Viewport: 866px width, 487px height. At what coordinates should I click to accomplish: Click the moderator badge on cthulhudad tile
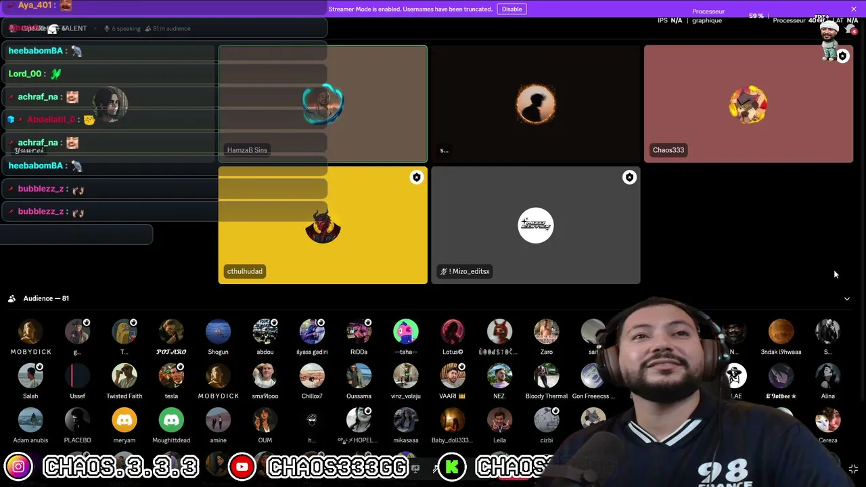click(416, 177)
